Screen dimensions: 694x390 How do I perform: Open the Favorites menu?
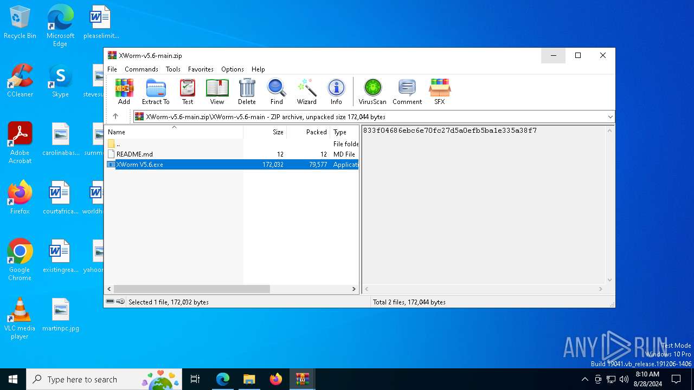point(201,69)
